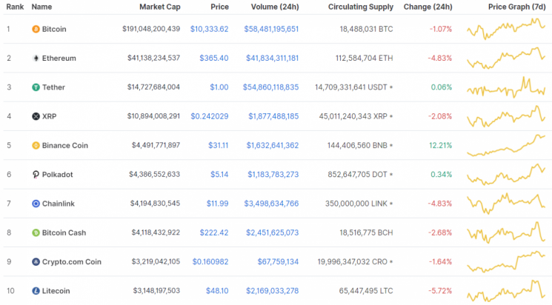Open Crypto.com Coin volume $67,759,134 link
Image resolution: width=552 pixels, height=305 pixels.
278,262
